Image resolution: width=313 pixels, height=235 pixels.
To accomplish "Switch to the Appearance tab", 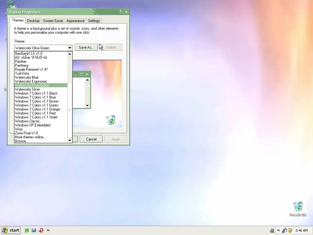I will tap(75, 21).
